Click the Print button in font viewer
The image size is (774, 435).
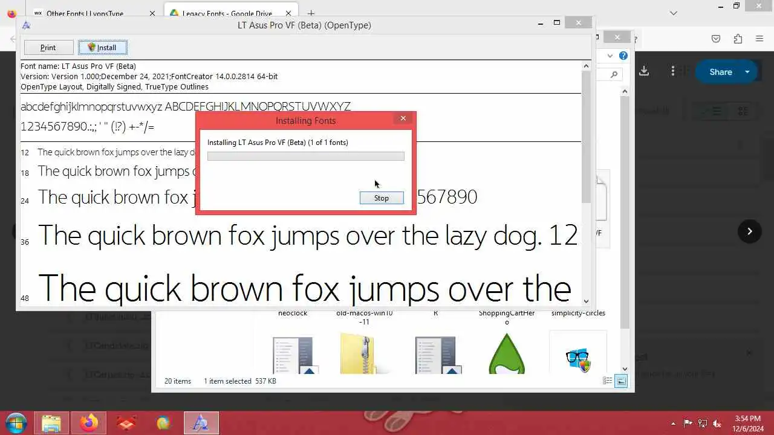pyautogui.click(x=48, y=47)
